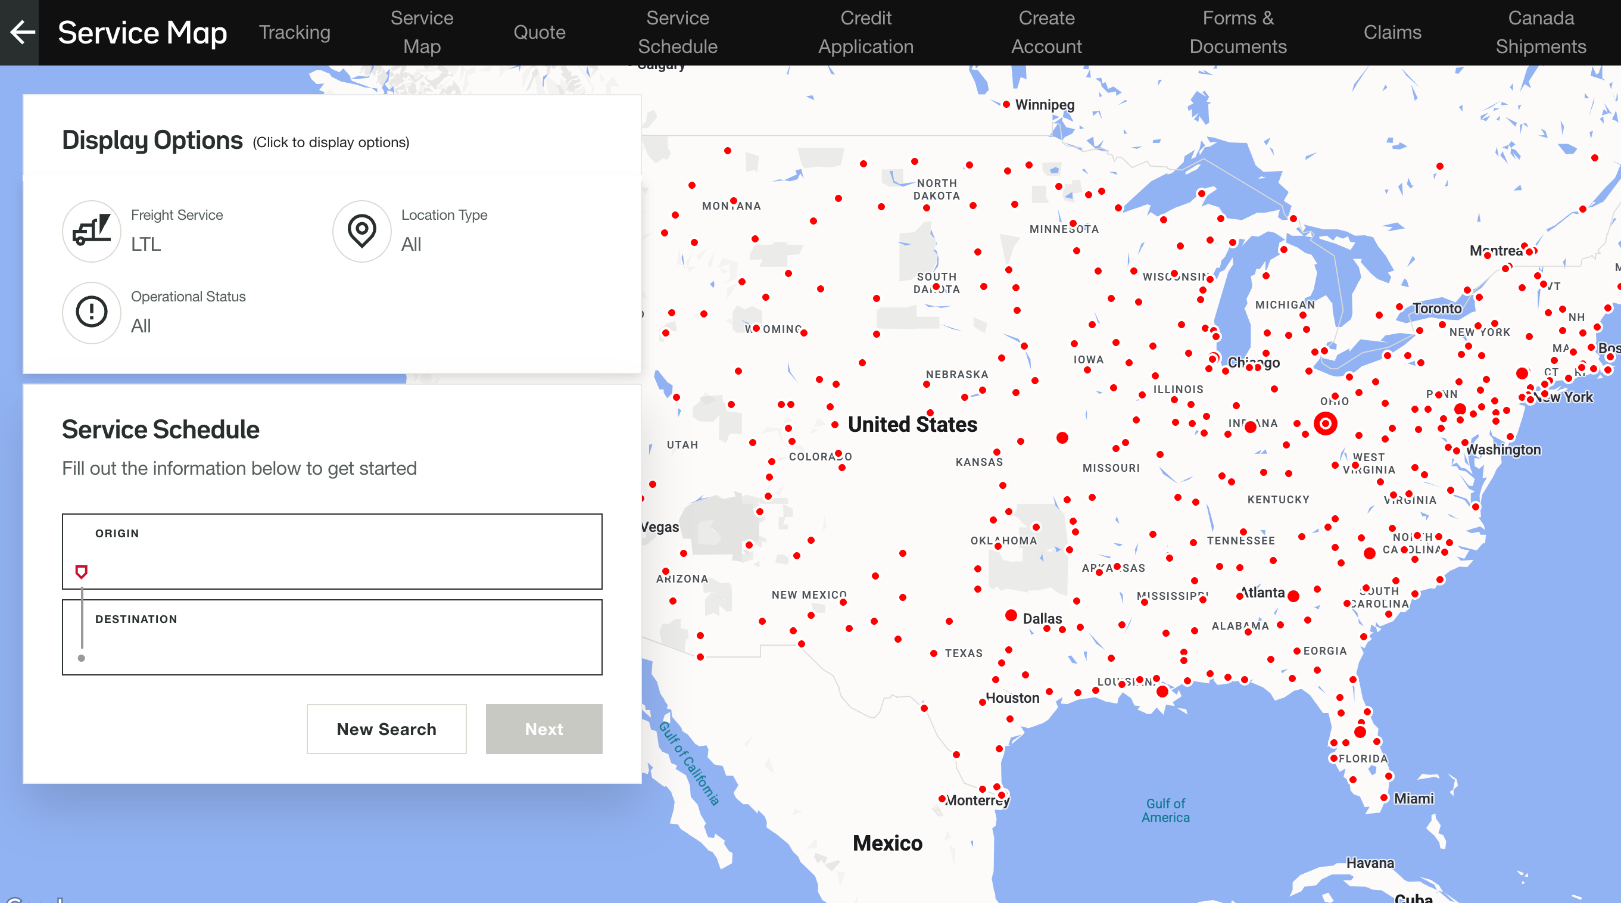Select the service dot near Miami
This screenshot has width=1621, height=903.
click(1383, 798)
